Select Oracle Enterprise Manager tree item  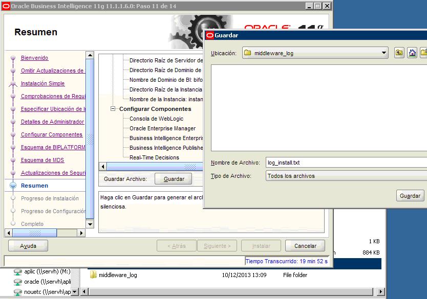point(163,128)
